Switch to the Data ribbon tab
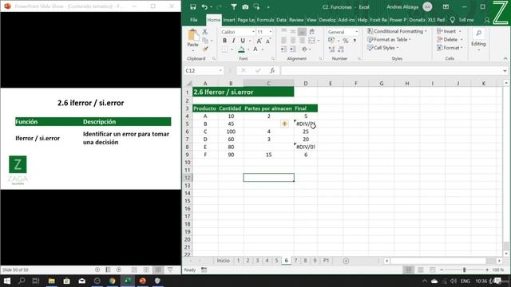Screen dimensions: 511x287 pos(281,20)
